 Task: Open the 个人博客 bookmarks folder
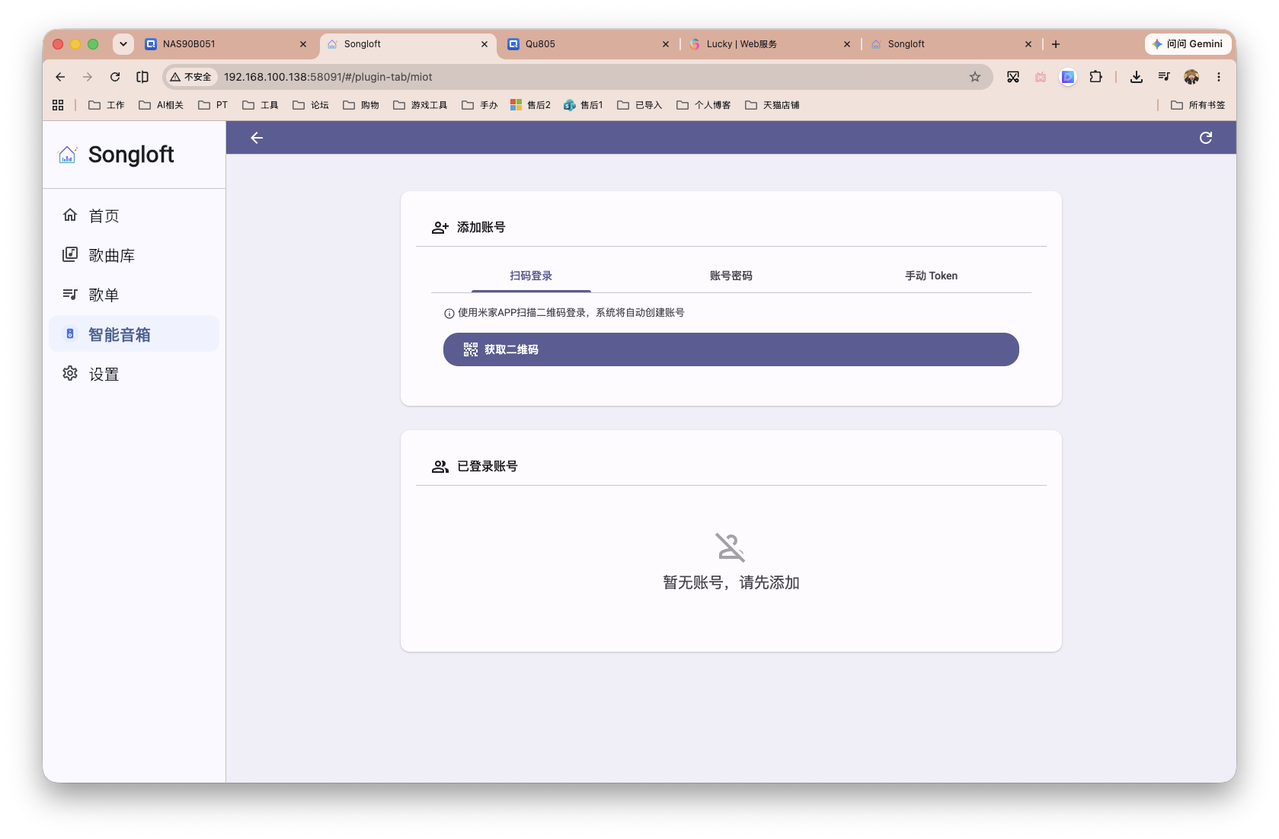pos(704,105)
